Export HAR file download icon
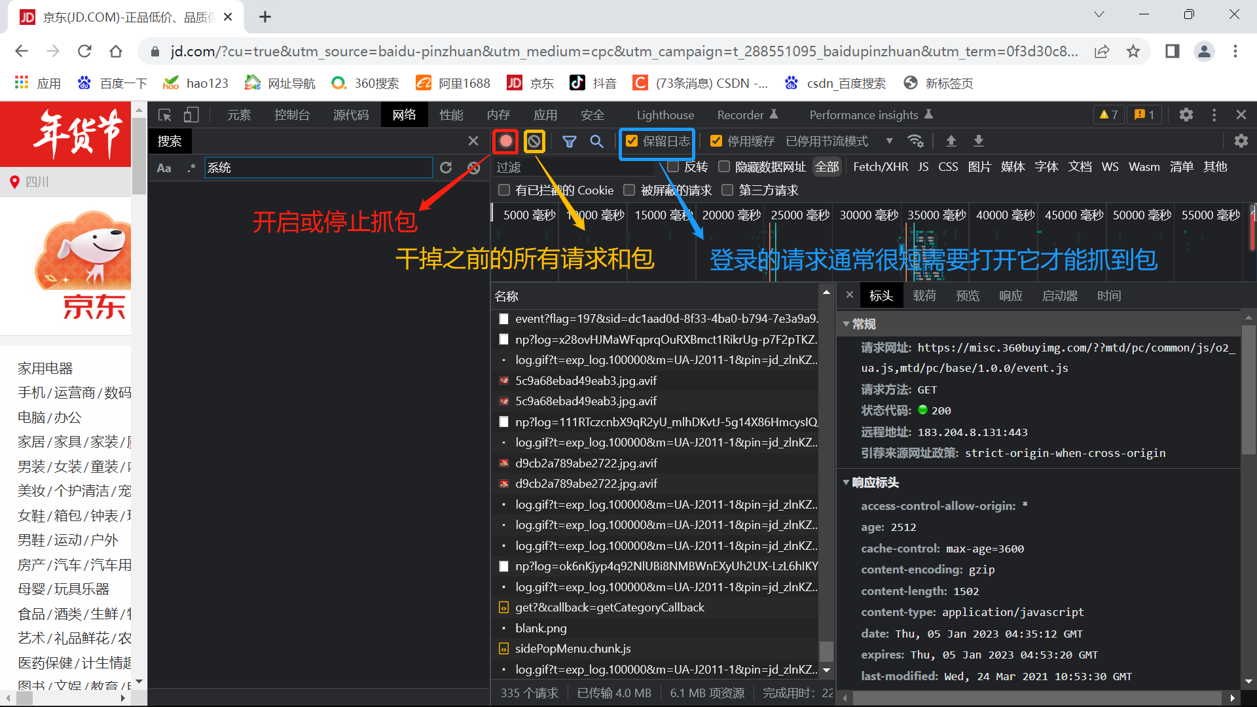 coord(979,141)
